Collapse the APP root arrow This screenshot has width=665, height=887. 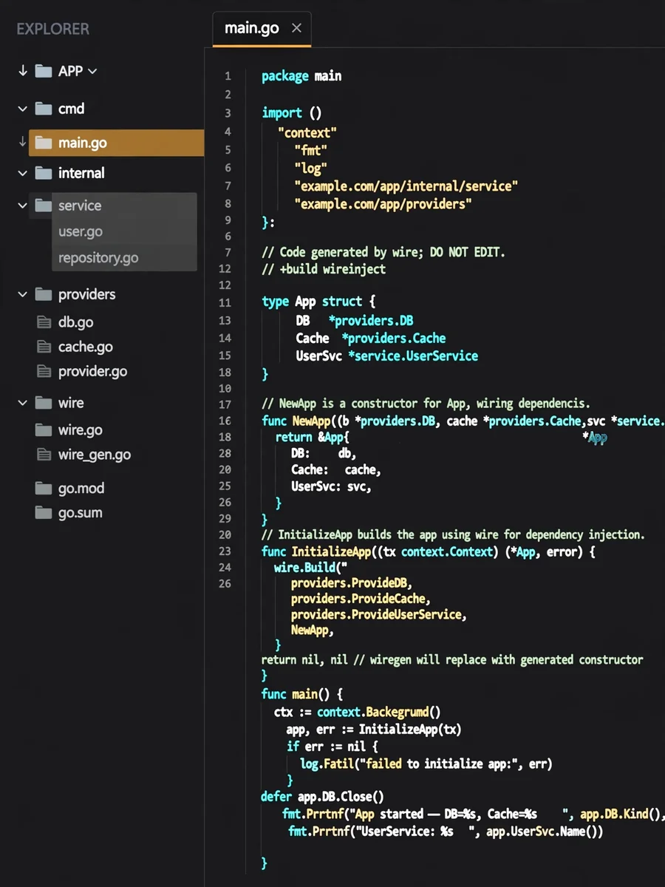(x=23, y=71)
